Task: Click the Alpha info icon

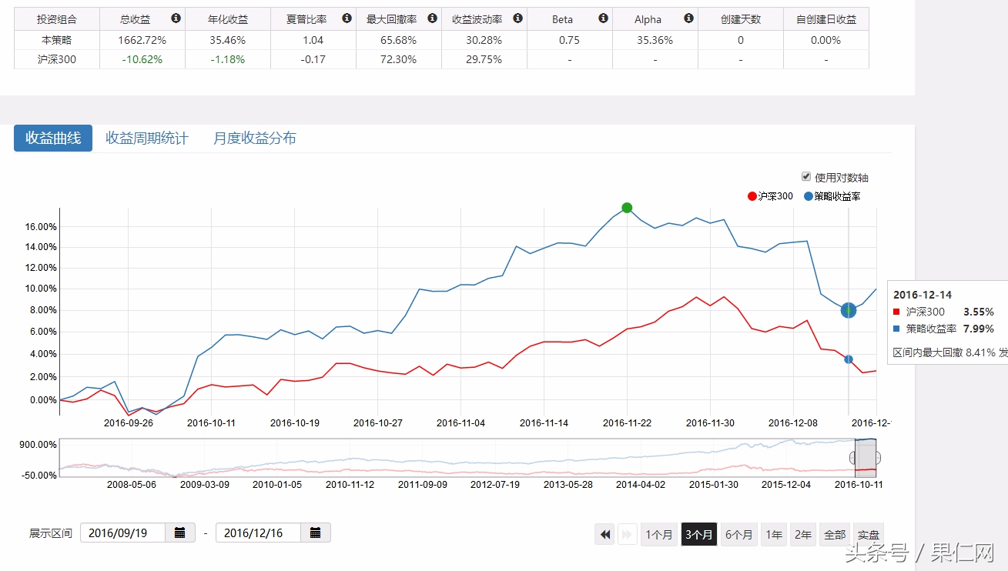Action: tap(688, 18)
